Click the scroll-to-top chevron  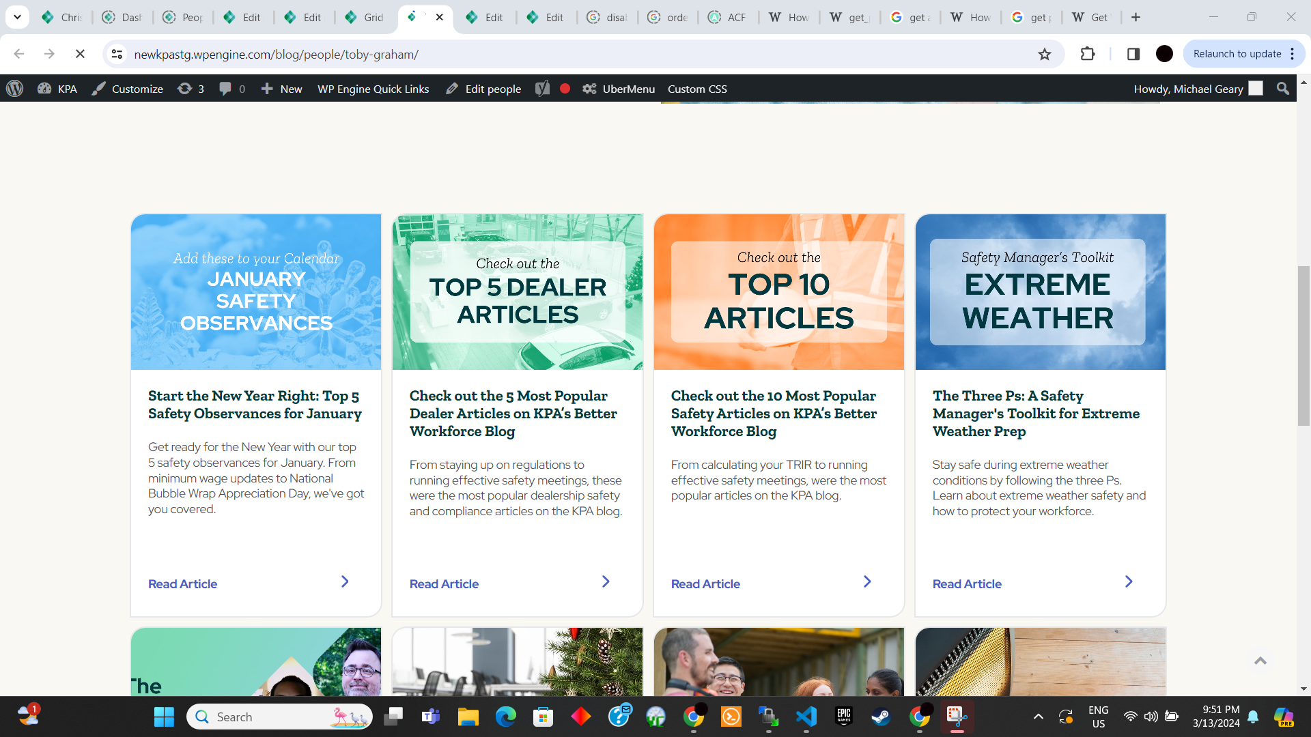1262,661
